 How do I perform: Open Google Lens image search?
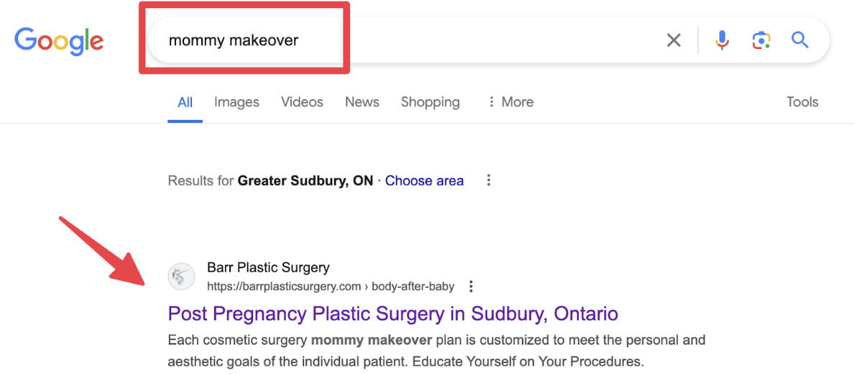[761, 40]
